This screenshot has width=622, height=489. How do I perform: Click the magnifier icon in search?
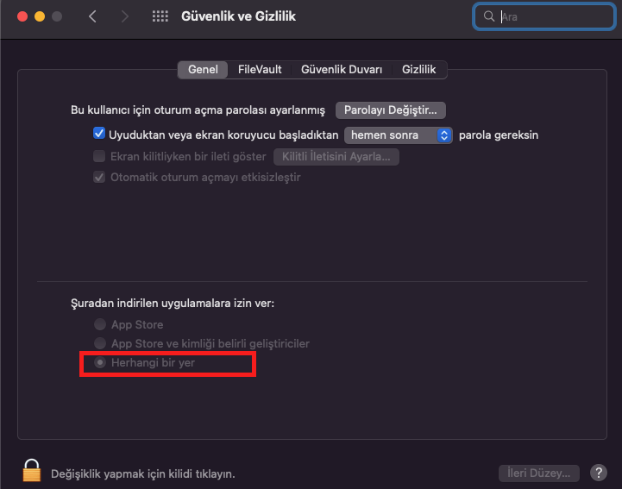coord(488,16)
